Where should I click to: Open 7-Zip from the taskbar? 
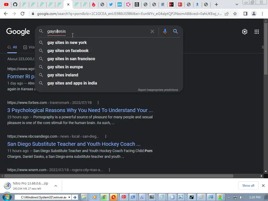click(x=152, y=197)
